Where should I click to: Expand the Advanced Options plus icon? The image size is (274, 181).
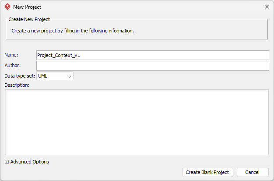tap(7, 162)
